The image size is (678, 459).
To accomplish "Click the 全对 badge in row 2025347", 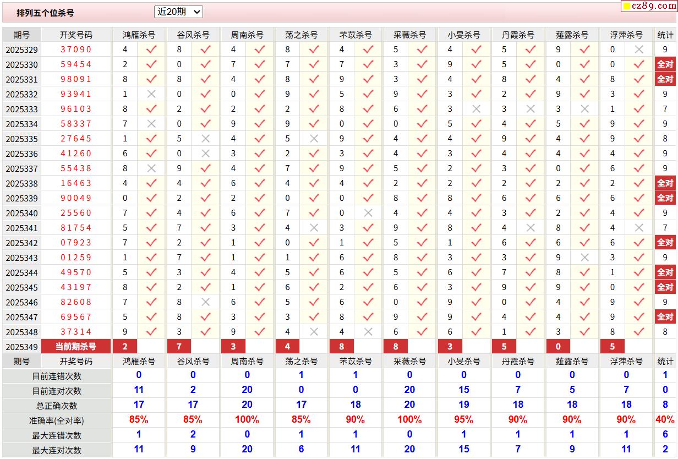I will pos(665,317).
